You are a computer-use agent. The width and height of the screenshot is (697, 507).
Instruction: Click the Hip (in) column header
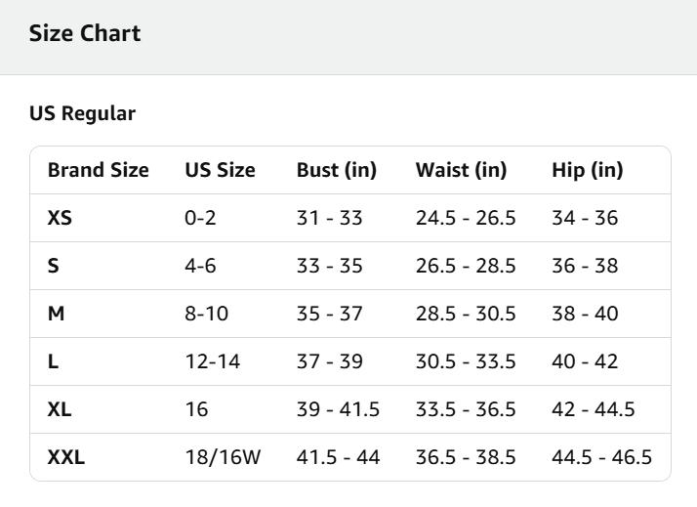(x=587, y=170)
